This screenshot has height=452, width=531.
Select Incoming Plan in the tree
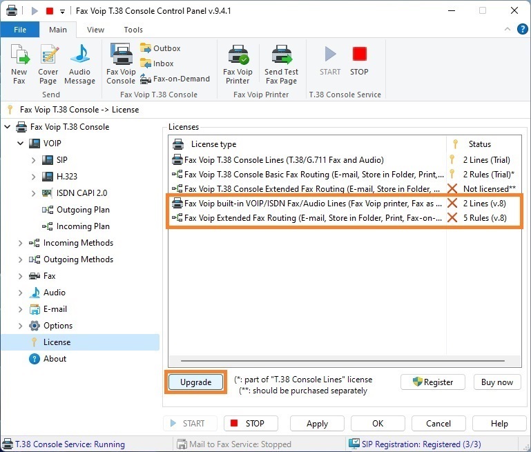click(x=76, y=226)
